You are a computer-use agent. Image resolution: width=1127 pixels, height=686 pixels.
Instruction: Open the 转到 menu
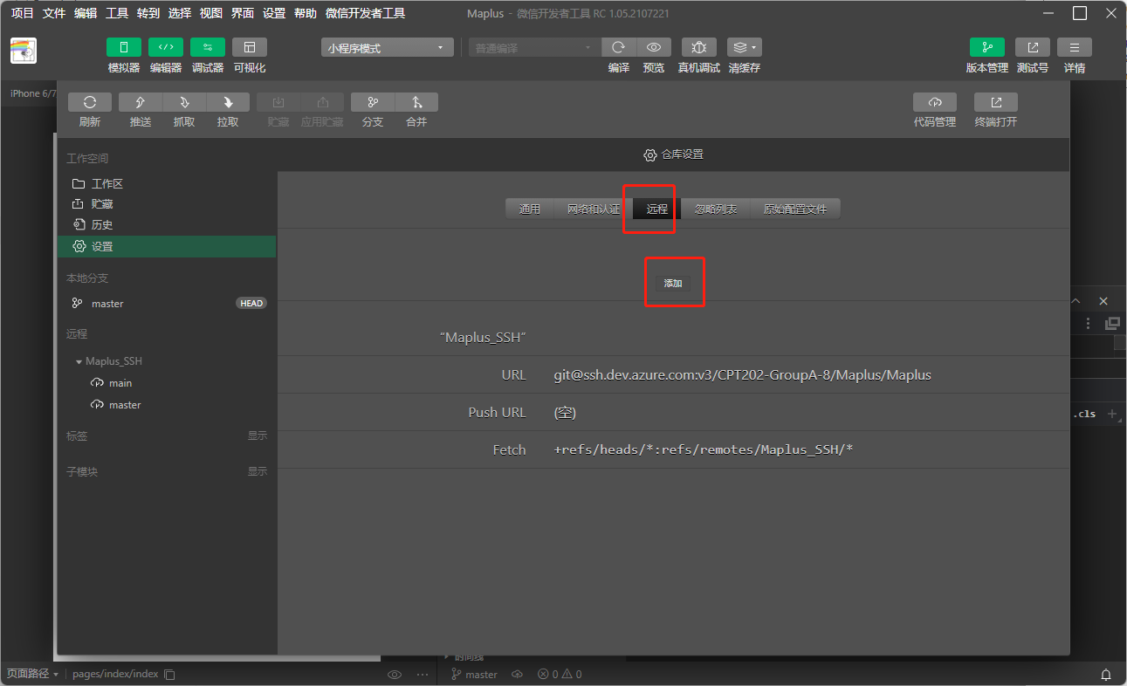click(148, 13)
